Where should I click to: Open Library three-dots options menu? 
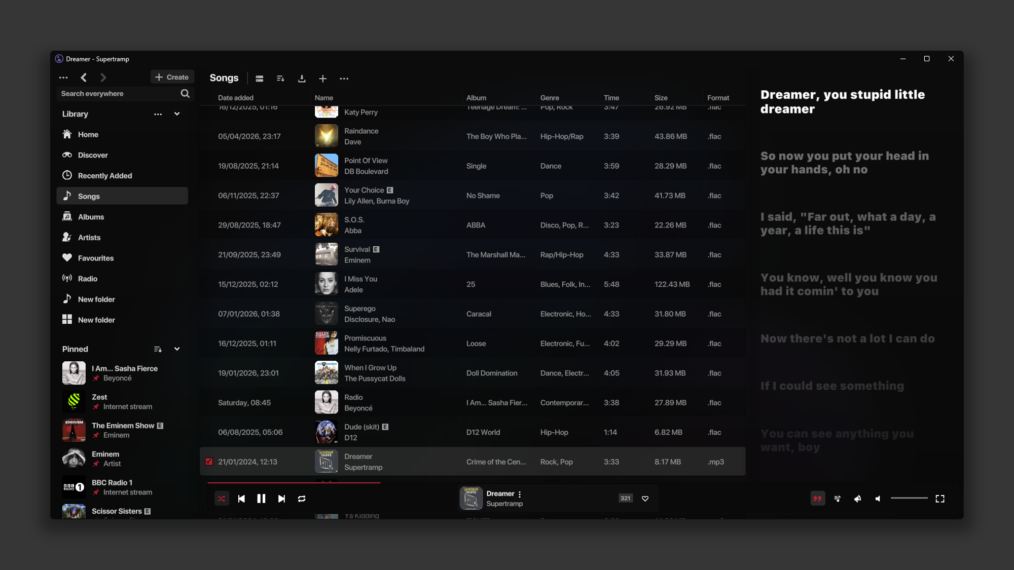pos(158,114)
